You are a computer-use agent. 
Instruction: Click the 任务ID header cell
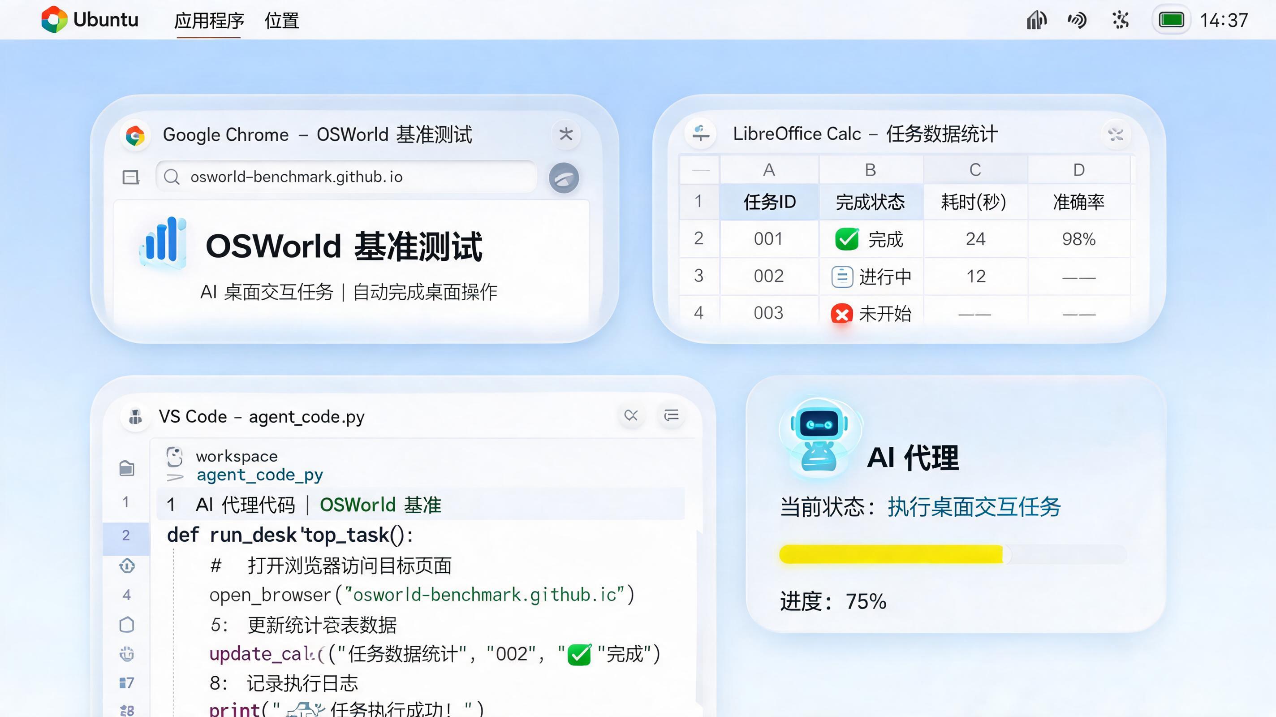[x=769, y=202]
